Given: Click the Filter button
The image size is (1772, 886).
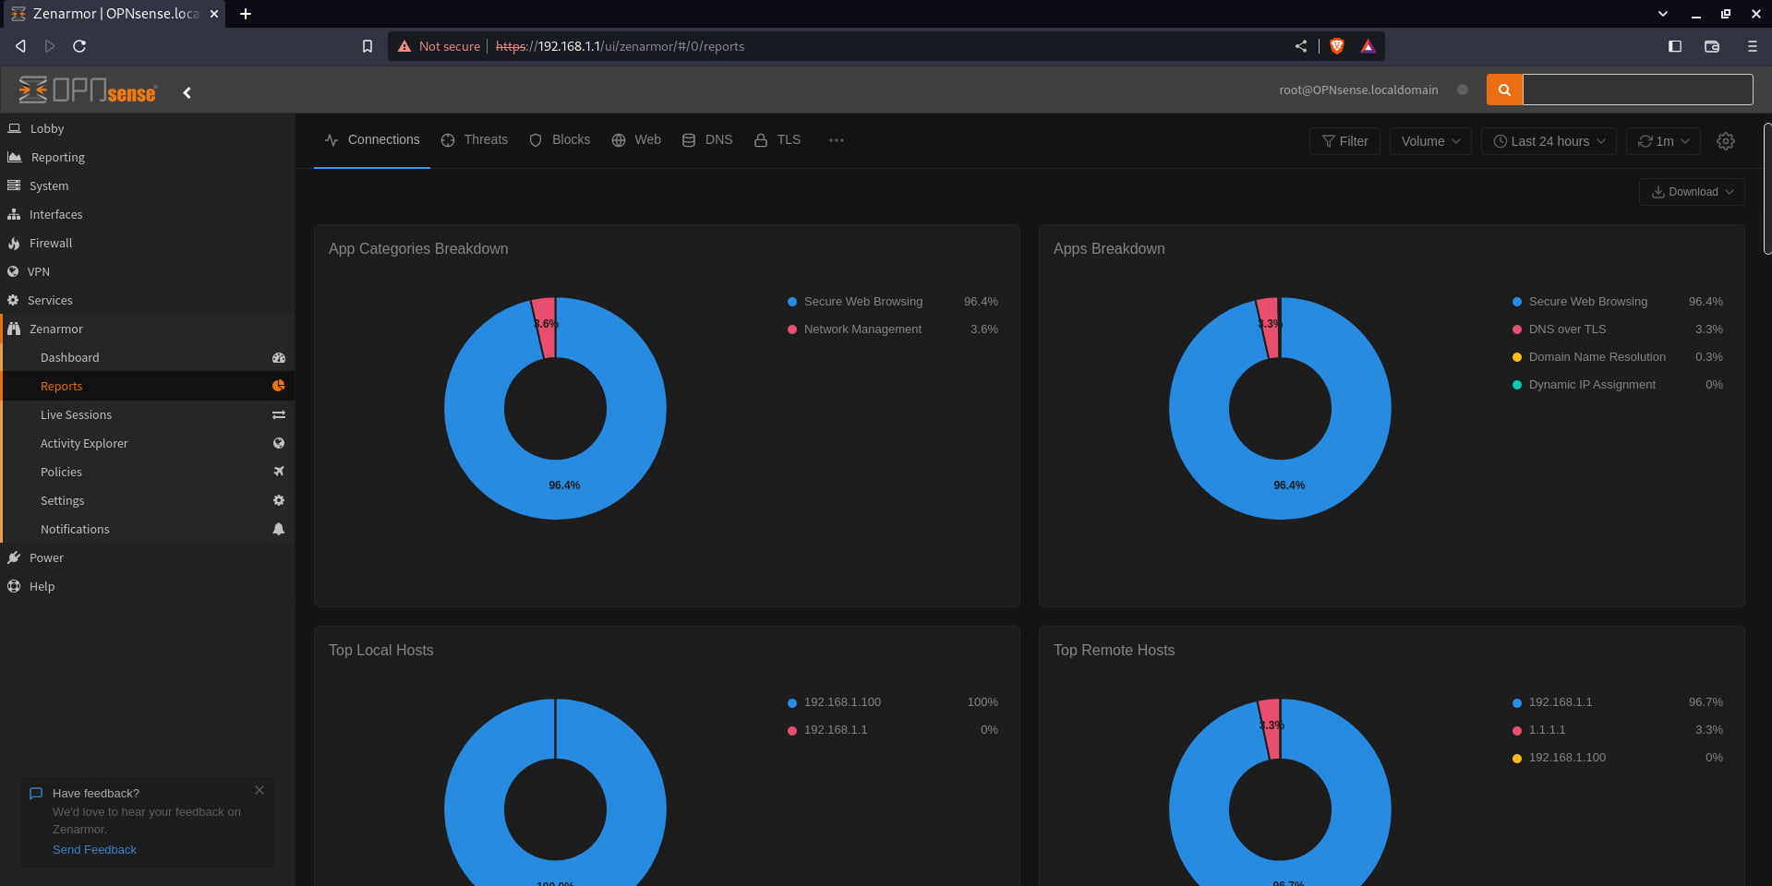Looking at the screenshot, I should 1344,141.
